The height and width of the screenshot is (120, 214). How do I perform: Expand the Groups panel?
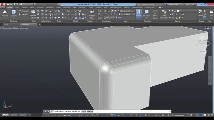click(x=202, y=21)
